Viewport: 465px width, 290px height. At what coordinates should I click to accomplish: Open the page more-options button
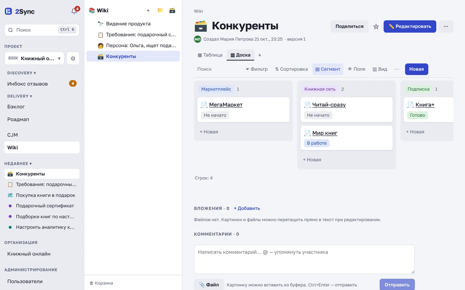tap(446, 26)
